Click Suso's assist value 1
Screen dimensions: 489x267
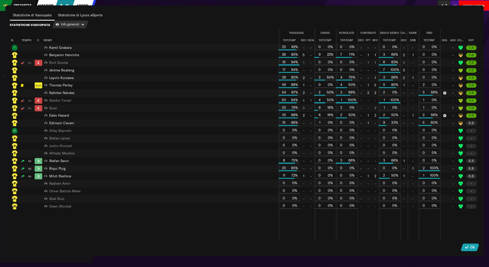pos(453,108)
